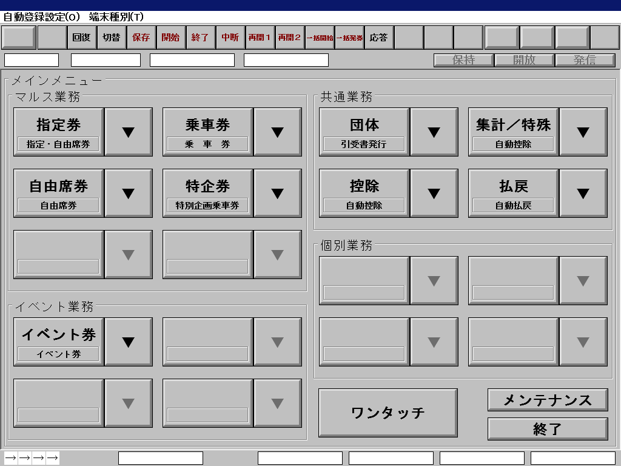Click the イベント業務 group label
621x466 pixels.
(x=54, y=306)
